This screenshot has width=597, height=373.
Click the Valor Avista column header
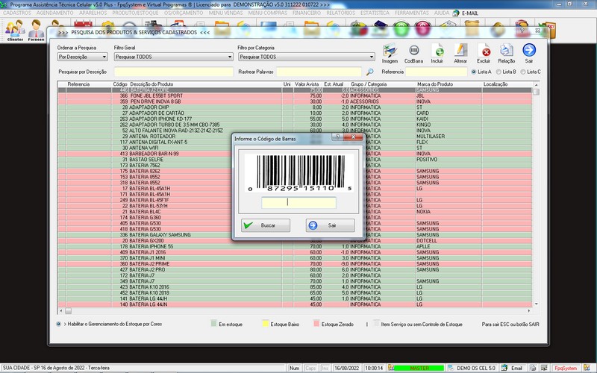307,84
